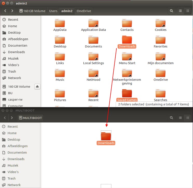Select casper-rw drive in sidebar
Screen dimensions: 193x188
[20, 100]
